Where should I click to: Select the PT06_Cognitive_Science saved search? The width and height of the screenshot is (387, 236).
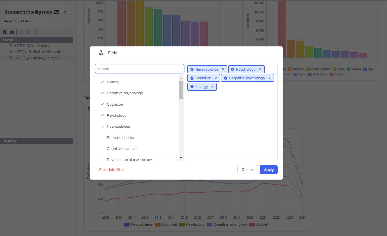click(x=38, y=58)
